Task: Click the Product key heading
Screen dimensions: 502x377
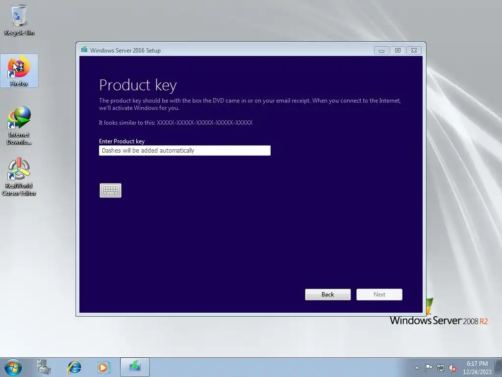Action: tap(138, 85)
